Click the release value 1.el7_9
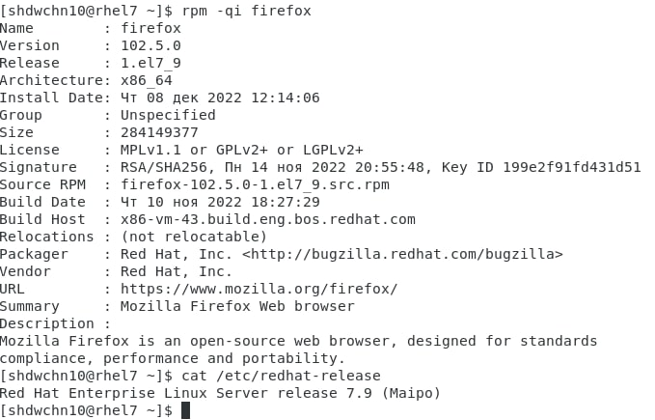This screenshot has height=420, width=655. tap(150, 63)
